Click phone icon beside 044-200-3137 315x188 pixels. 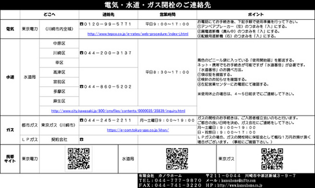[81, 53]
